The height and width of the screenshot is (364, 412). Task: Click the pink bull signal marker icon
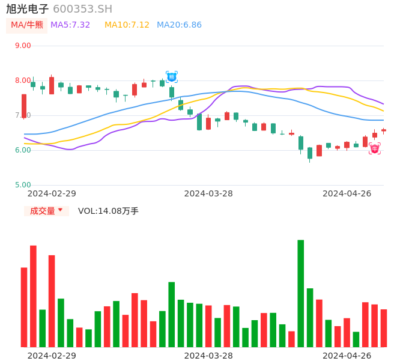pyautogui.click(x=375, y=148)
